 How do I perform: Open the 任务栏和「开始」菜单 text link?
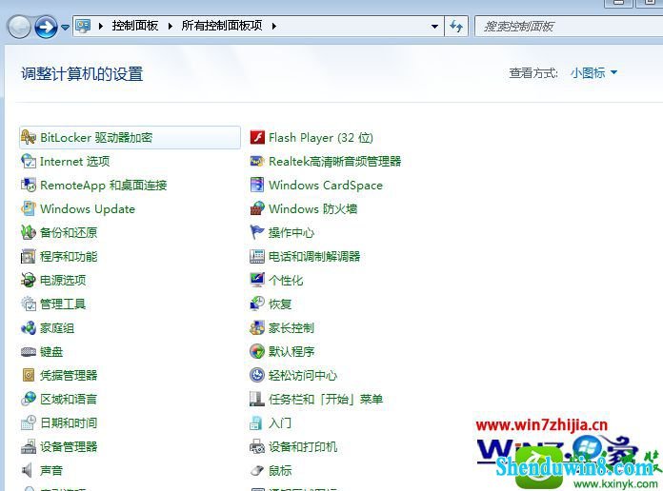click(326, 399)
